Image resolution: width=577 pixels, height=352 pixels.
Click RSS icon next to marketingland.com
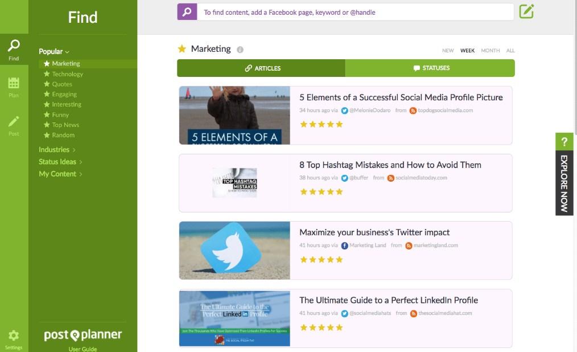tap(409, 245)
